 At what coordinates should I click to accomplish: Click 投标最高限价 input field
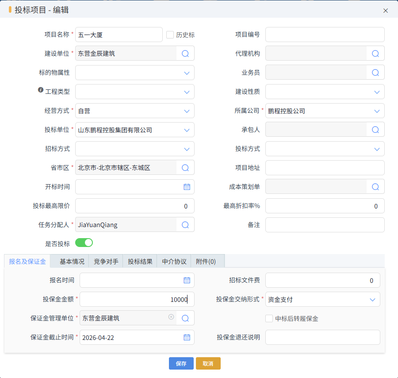(135, 206)
